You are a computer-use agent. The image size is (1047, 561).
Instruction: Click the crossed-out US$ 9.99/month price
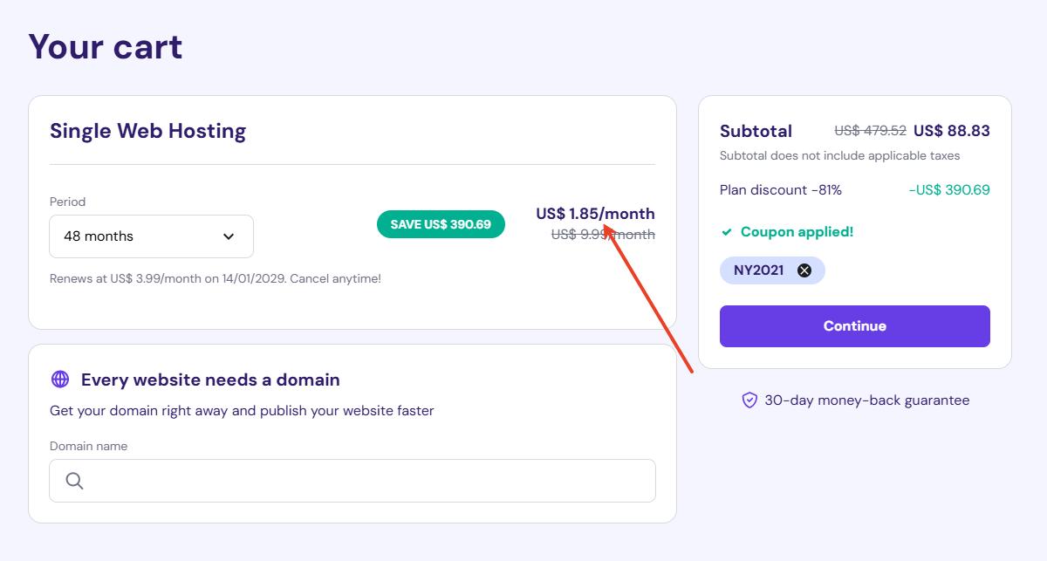tap(603, 235)
